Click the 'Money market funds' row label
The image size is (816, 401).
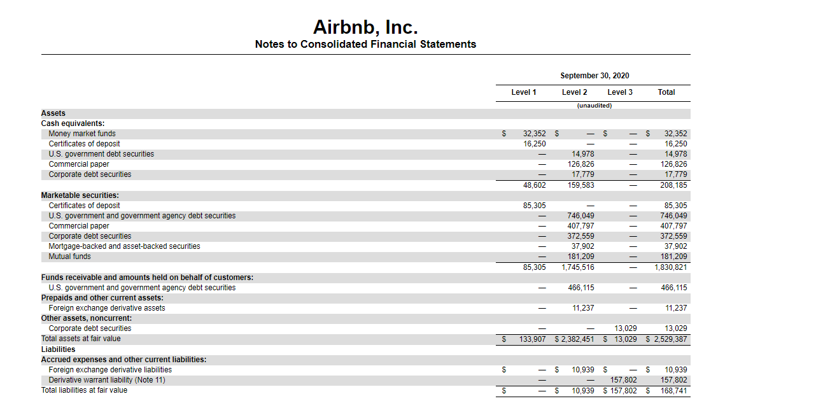pos(82,134)
